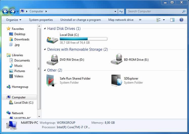Click Local Disk (C:) label in main pane
This screenshot has height=134, width=189.
coord(69,35)
